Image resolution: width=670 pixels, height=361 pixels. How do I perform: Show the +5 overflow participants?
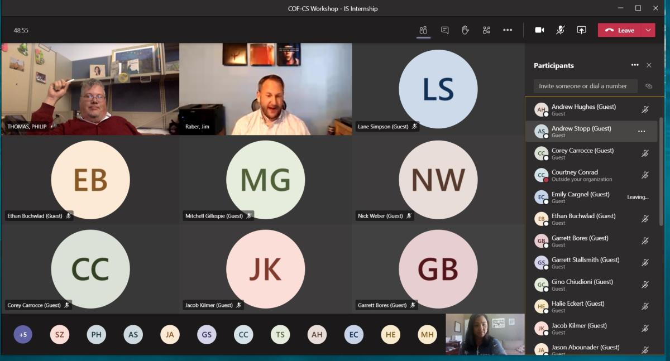point(23,335)
